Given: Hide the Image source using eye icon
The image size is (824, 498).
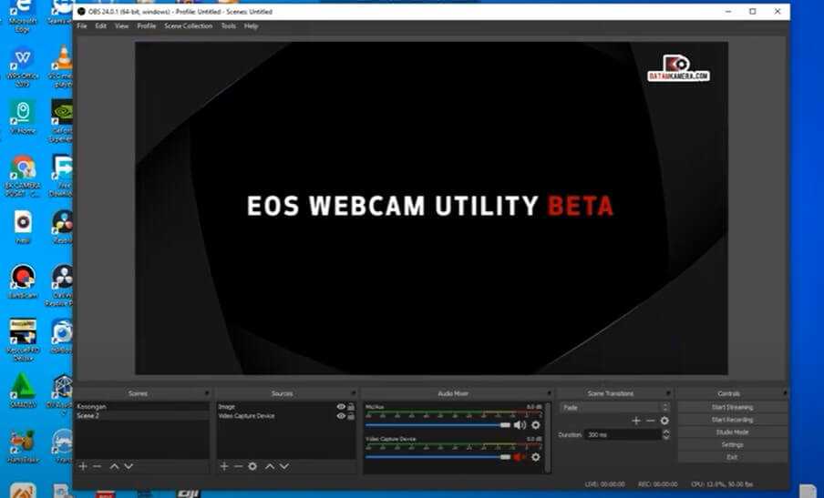Looking at the screenshot, I should tap(341, 407).
